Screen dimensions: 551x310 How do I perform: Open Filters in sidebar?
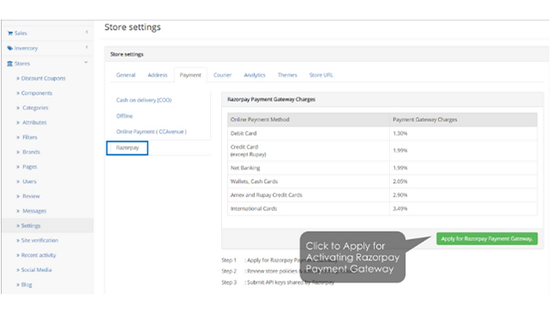point(30,138)
